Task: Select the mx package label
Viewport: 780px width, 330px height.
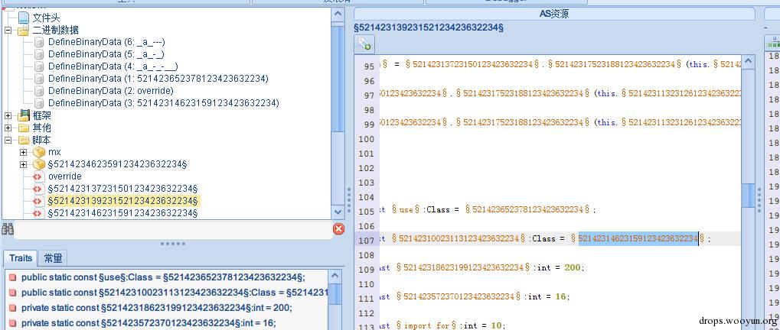Action: click(x=54, y=152)
